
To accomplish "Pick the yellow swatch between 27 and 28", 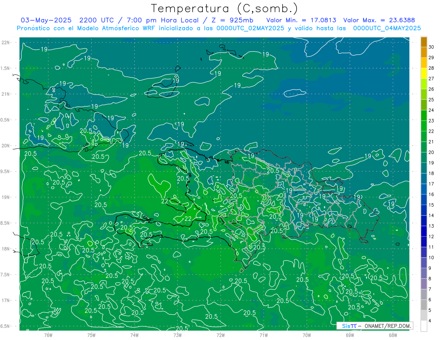I will (x=424, y=73).
